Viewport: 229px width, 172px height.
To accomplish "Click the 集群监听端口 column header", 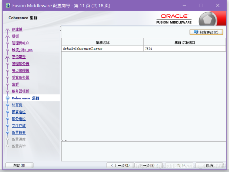I will click(x=185, y=42).
